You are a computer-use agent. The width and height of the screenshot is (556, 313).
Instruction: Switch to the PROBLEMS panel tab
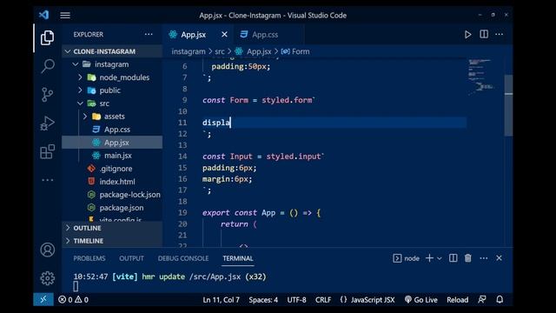pos(89,258)
